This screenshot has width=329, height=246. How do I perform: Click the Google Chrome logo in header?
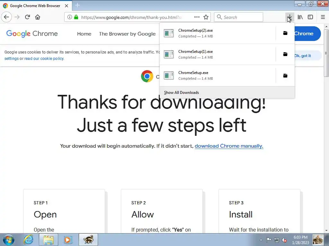(x=32, y=34)
